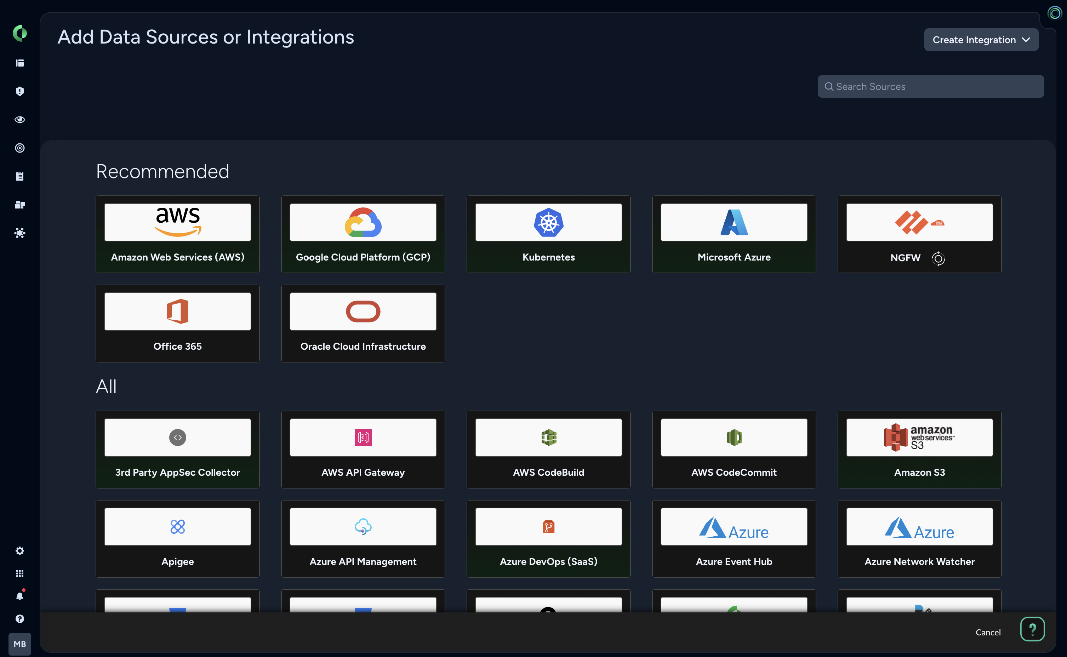Screen dimensions: 1067x657
Task: Click the apps grid icon in sidebar
Action: click(x=19, y=573)
